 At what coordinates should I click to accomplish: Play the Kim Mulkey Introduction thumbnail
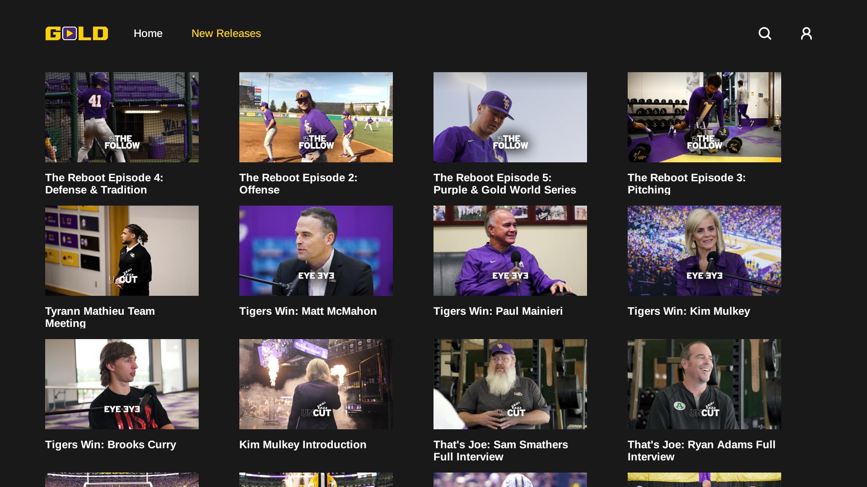pos(316,384)
